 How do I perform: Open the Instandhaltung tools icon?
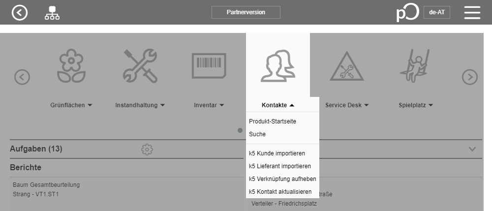(x=140, y=66)
